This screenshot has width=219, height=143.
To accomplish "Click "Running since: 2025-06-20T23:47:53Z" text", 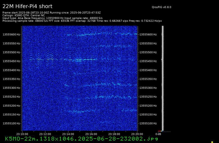I will (75, 13).
